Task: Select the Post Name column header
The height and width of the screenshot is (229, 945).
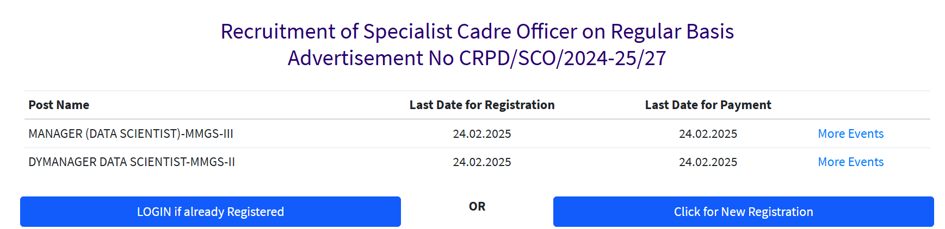Action: (x=59, y=105)
